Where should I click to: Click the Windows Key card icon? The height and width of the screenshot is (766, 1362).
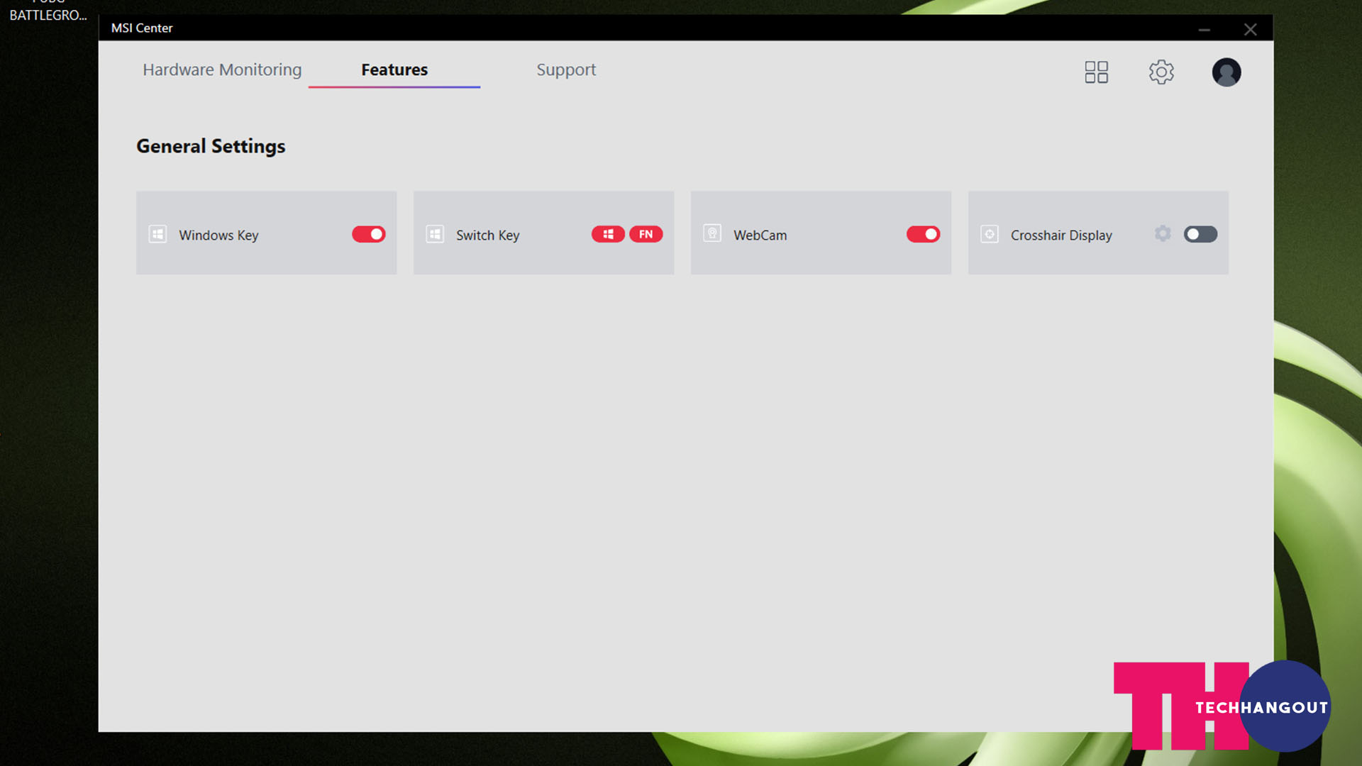click(x=157, y=234)
